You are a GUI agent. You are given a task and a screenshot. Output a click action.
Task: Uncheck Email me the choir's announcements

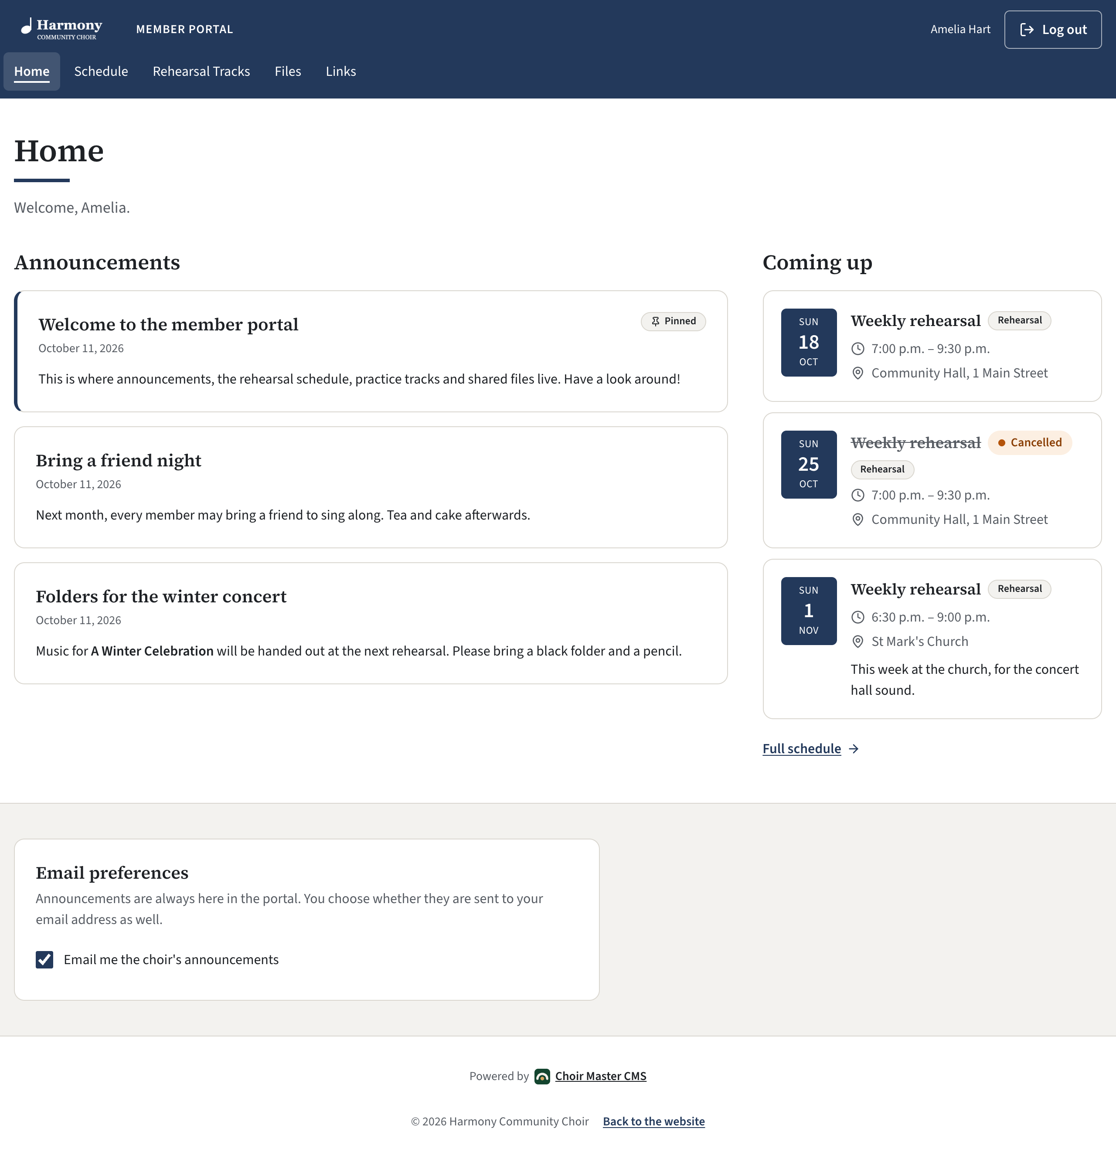coord(44,960)
